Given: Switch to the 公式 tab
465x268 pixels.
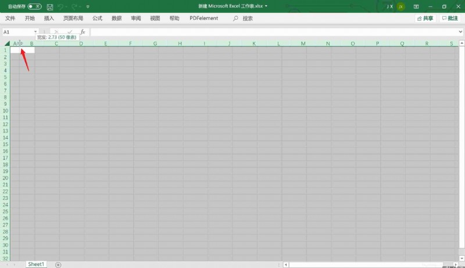Looking at the screenshot, I should (x=97, y=19).
